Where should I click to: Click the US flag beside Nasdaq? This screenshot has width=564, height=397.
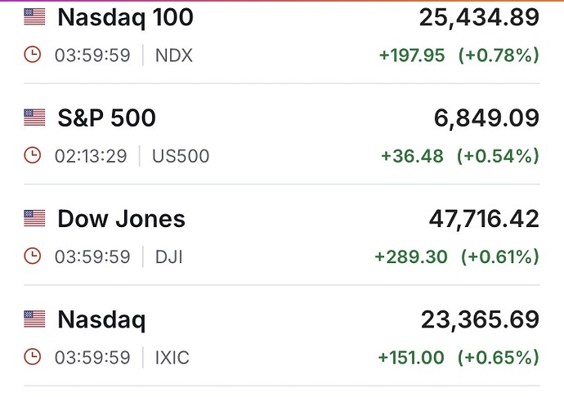pos(34,319)
